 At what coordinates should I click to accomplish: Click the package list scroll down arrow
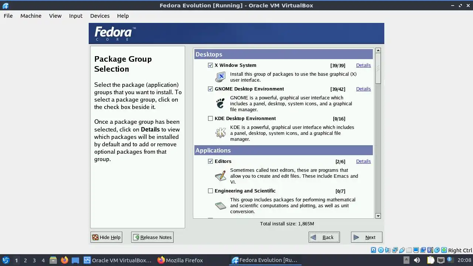[378, 216]
